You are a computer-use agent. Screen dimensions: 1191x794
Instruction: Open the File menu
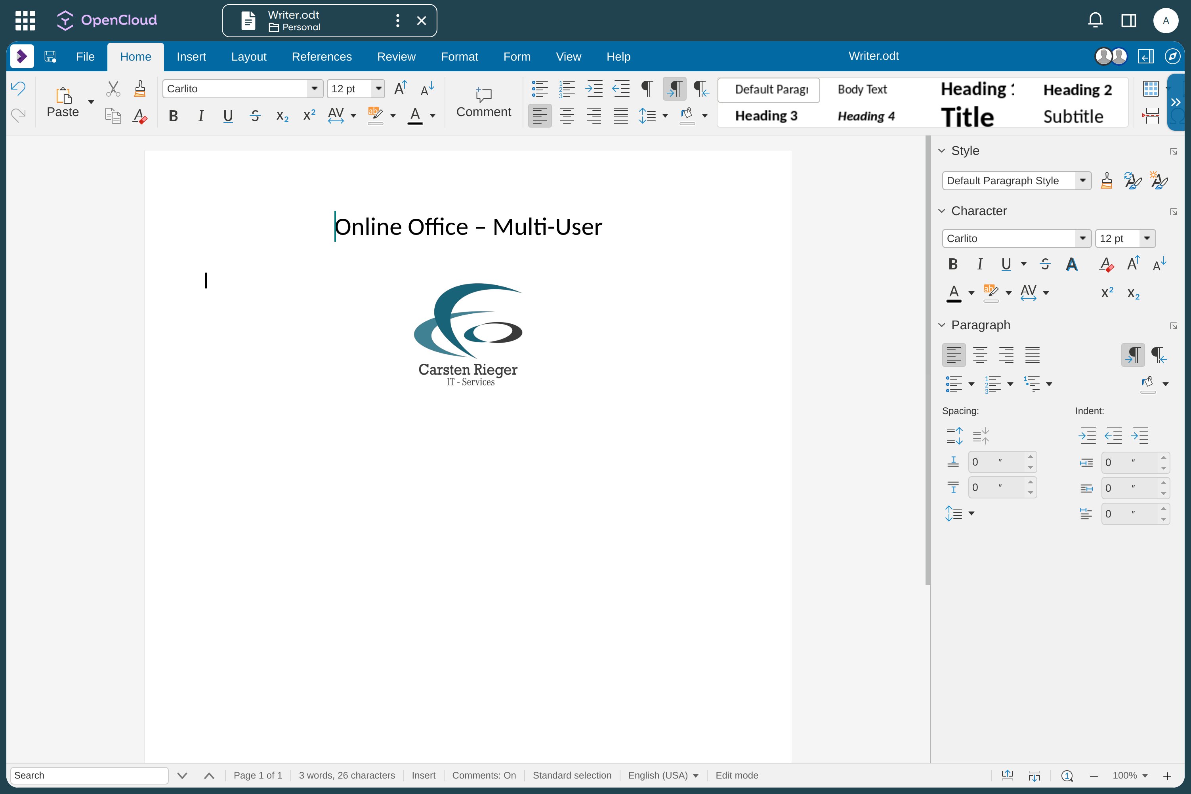click(85, 56)
